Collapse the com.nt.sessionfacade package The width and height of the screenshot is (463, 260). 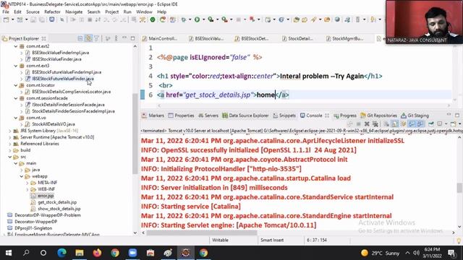coord(16,98)
